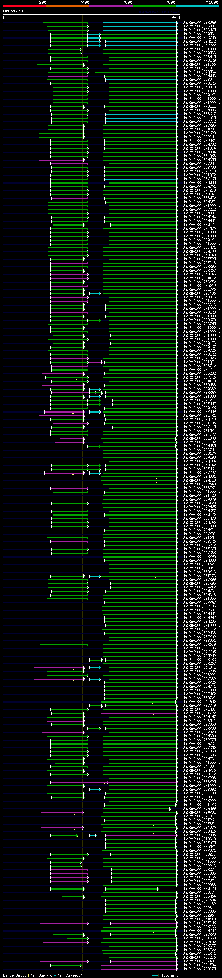Select hit label UniRef100_Q9LFB8

point(199,793)
